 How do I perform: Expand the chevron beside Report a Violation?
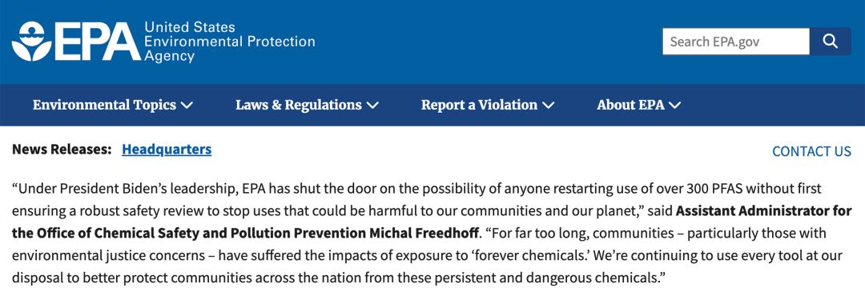tap(548, 106)
